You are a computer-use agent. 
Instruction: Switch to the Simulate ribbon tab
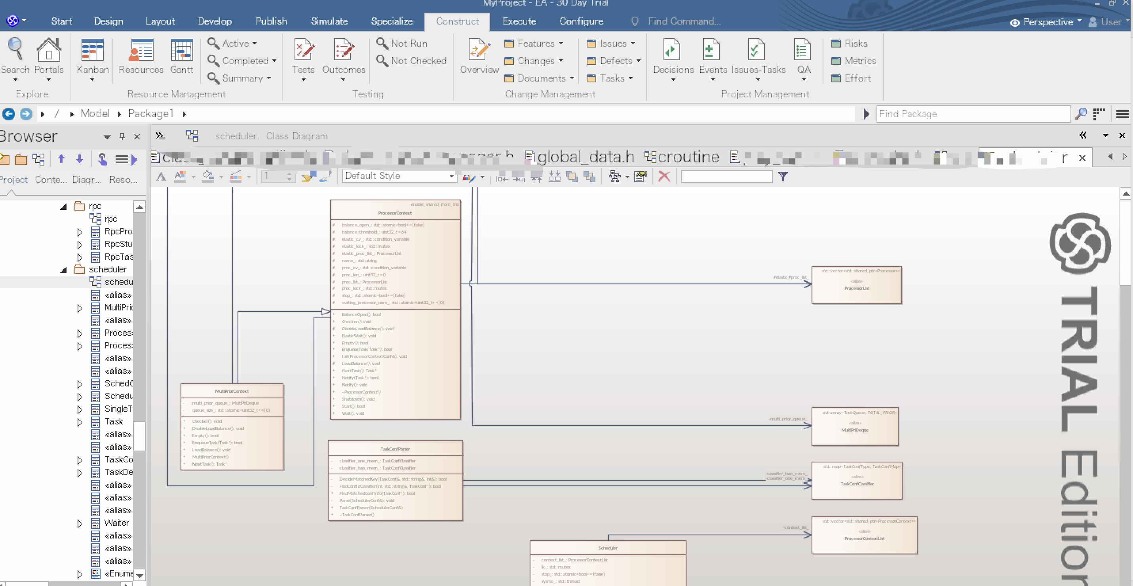329,21
